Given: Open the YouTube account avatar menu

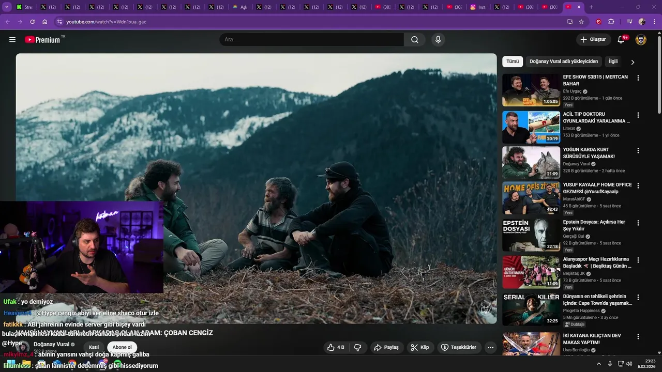Looking at the screenshot, I should (641, 40).
